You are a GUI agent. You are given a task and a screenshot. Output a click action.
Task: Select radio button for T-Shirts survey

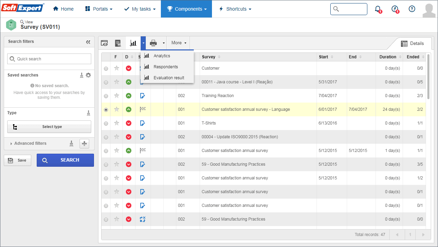pyautogui.click(x=106, y=123)
